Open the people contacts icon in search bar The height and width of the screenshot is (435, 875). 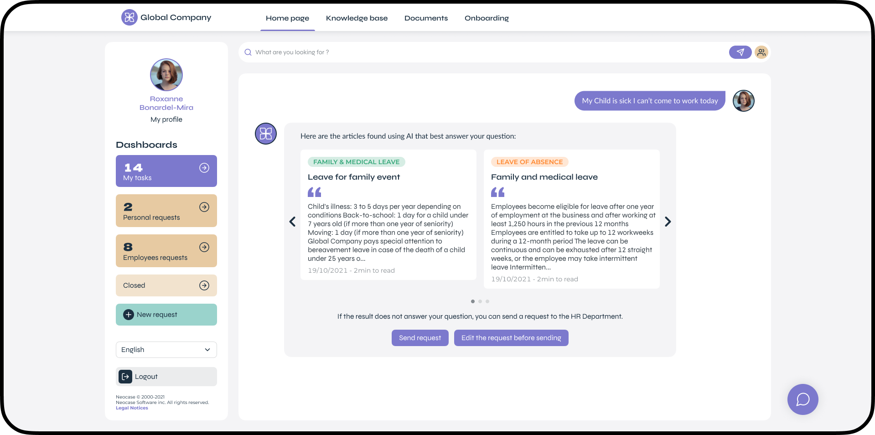point(761,52)
